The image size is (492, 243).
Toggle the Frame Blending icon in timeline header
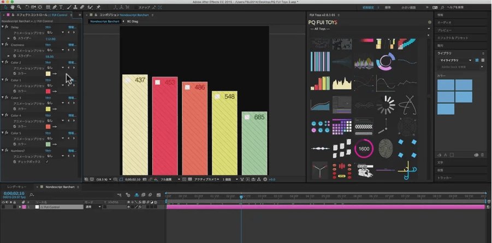144,195
